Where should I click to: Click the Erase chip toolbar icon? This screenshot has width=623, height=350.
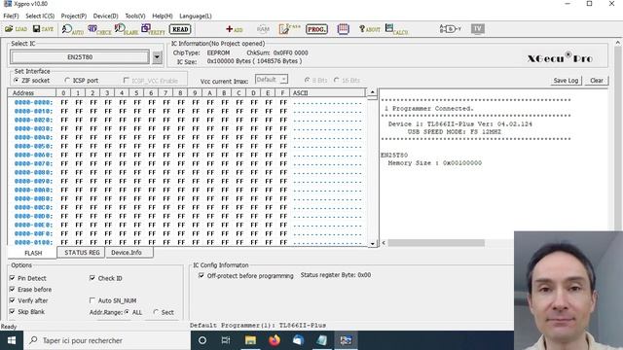click(289, 28)
